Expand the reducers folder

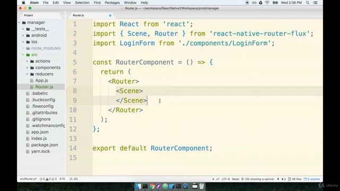point(27,74)
